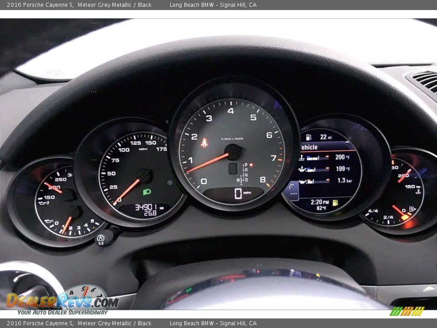Enable the D gear position indicator
437x328 pixels.
[x=247, y=179]
